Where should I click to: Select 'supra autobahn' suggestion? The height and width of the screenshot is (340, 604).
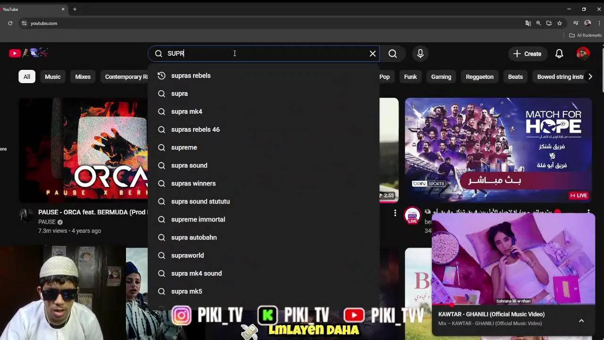[x=264, y=237]
